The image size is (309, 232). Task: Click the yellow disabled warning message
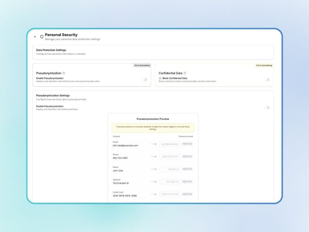153,128
